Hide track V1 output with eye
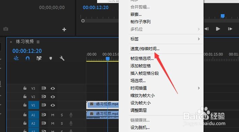This screenshot has height=132, width=239. click(53, 105)
